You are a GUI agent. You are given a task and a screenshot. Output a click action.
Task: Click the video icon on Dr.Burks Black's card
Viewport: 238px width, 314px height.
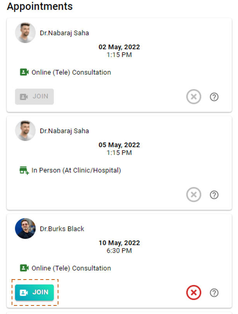pyautogui.click(x=24, y=268)
